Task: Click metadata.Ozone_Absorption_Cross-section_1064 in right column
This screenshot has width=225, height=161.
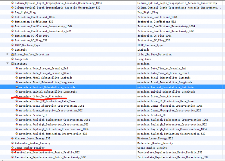Action: pyautogui.click(x=173, y=106)
